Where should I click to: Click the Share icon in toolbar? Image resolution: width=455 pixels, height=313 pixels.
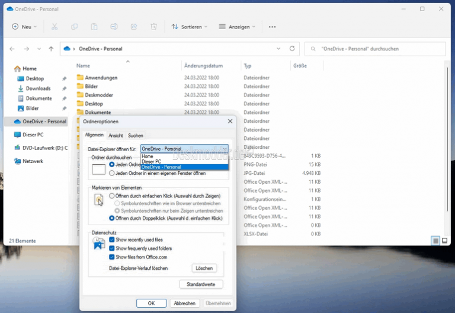134,27
